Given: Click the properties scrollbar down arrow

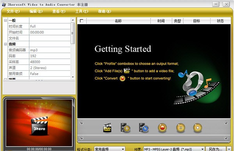Looking at the screenshot, I should pos(73,77).
